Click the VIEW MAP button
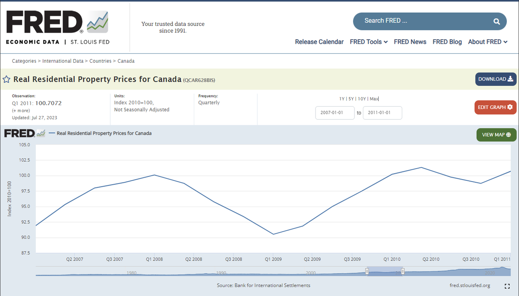 click(x=496, y=135)
